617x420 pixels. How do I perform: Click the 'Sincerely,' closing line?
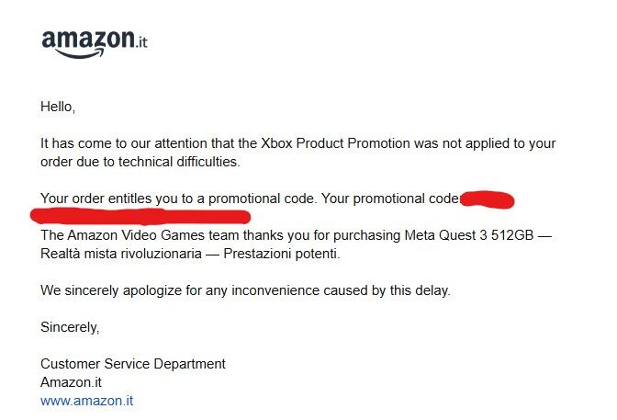70,327
